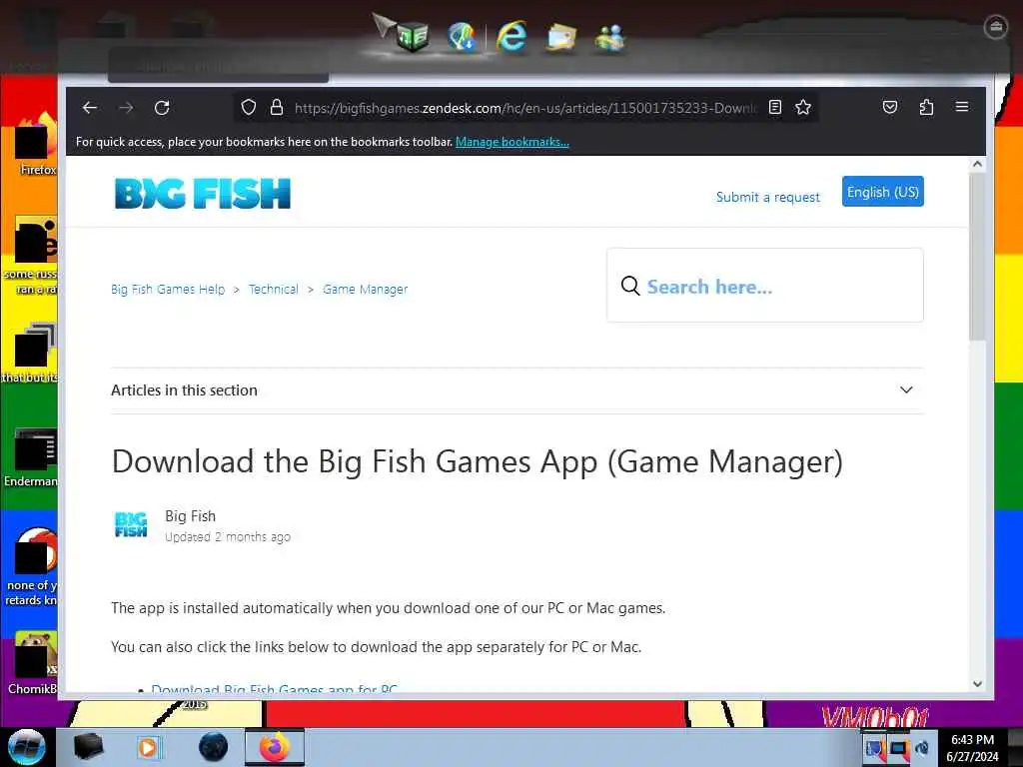1023x767 pixels.
Task: Select ChomikB desktop shortcut
Action: [x=32, y=664]
